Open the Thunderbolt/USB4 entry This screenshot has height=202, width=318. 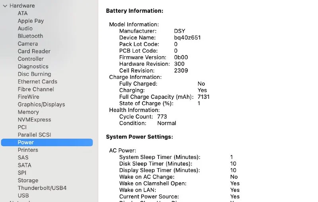tap(42, 188)
